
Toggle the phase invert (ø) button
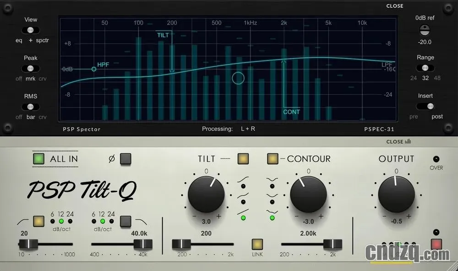pyautogui.click(x=125, y=159)
